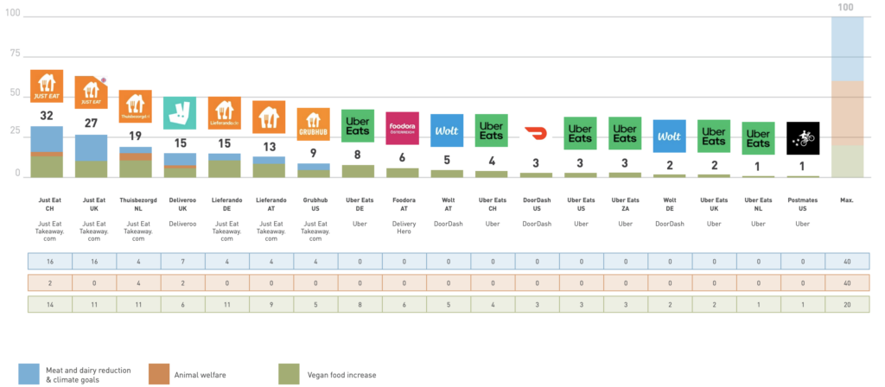The width and height of the screenshot is (885, 387).
Task: Select the Wolt logo above score 5
Action: [446, 131]
